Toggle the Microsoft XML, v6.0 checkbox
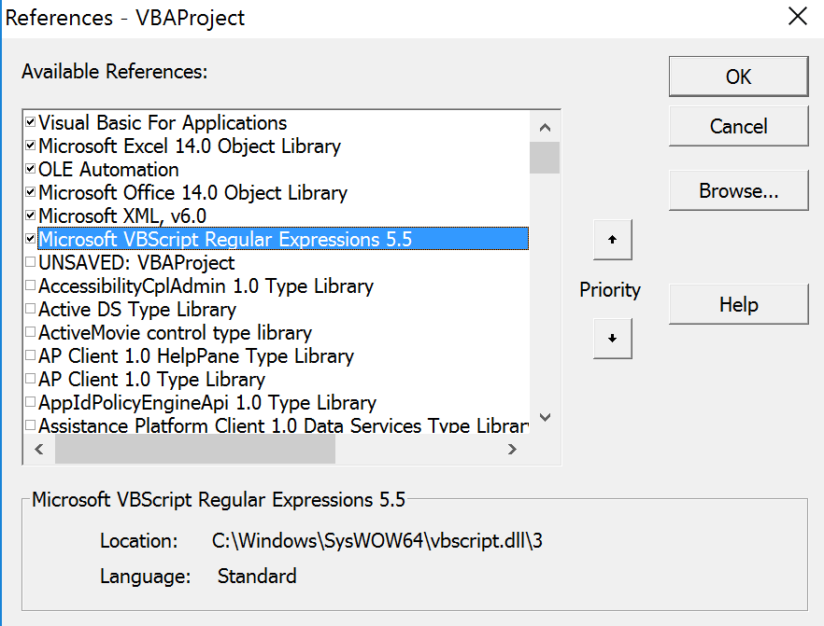This screenshot has height=626, width=824. coord(31,216)
